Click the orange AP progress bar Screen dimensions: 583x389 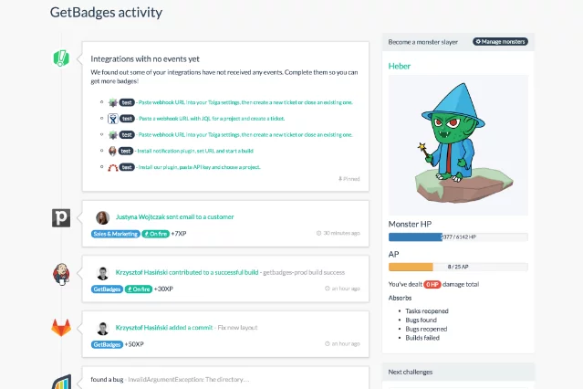coord(458,267)
